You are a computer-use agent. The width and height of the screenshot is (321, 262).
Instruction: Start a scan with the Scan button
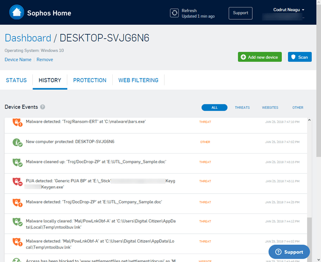point(299,57)
